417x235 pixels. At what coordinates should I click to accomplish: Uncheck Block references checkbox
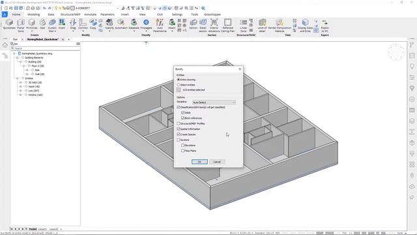[182, 118]
